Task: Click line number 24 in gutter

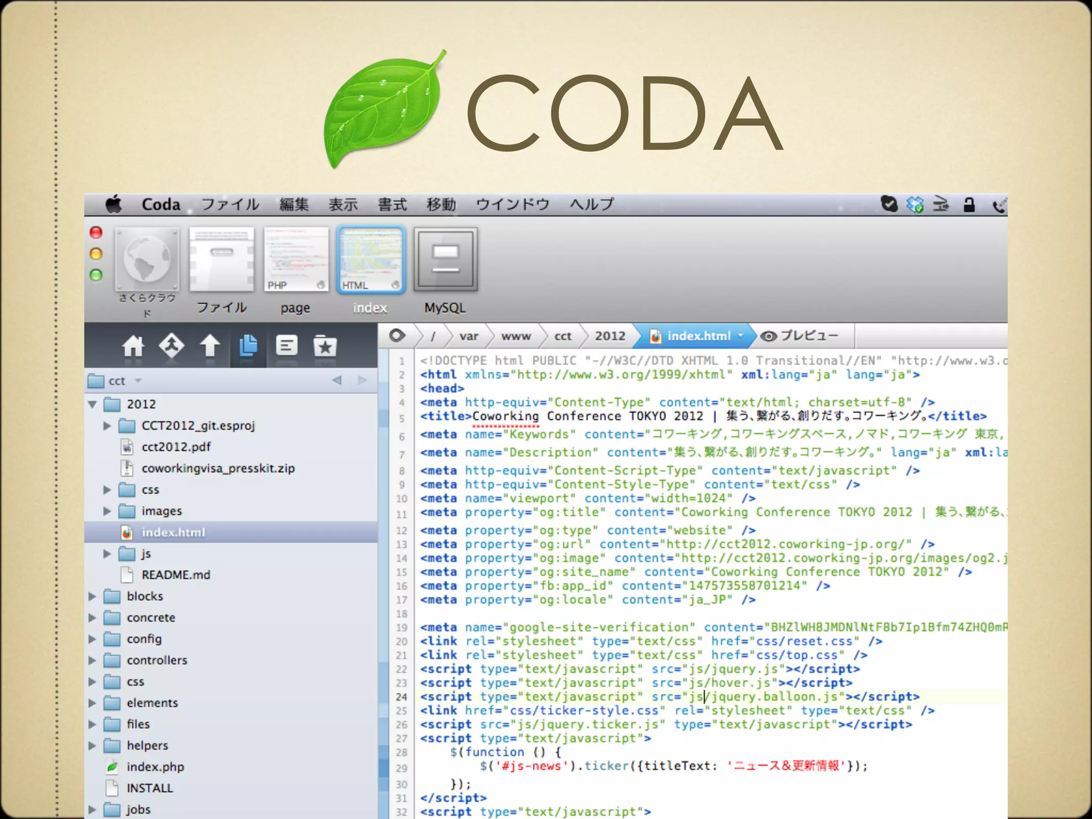Action: tap(402, 697)
